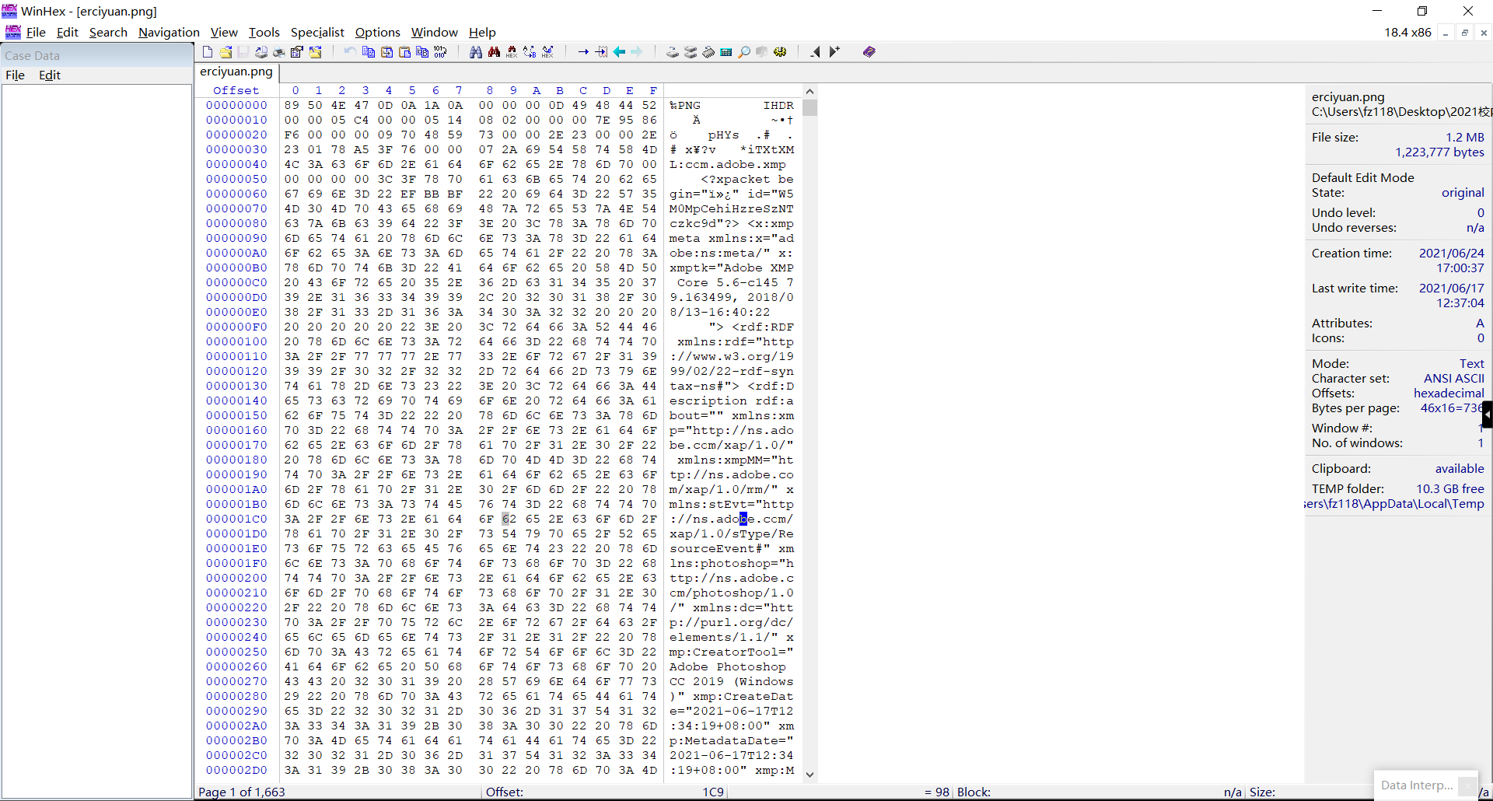
Task: Open the Options menu
Action: pos(377,33)
